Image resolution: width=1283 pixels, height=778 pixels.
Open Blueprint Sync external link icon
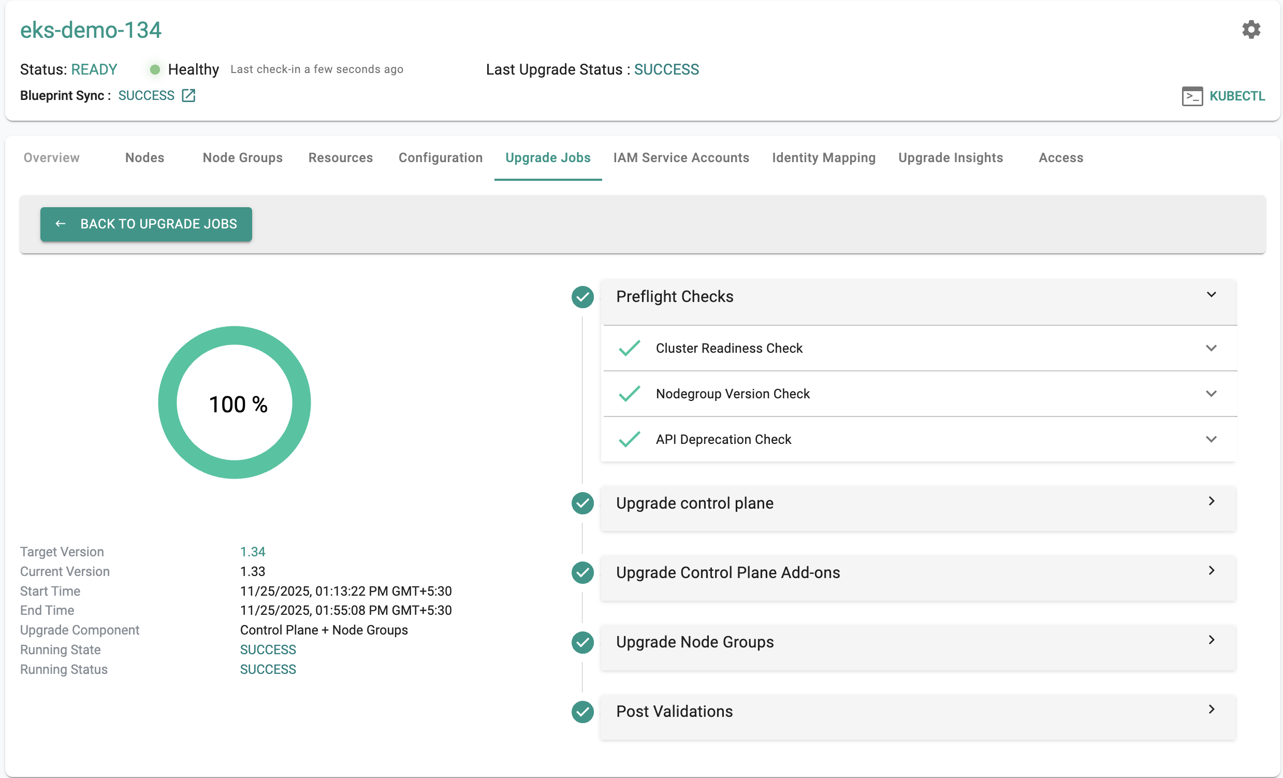coord(188,96)
